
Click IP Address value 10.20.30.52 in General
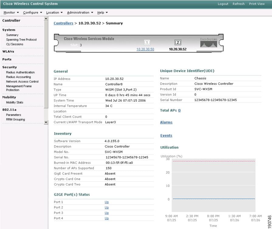click(x=114, y=79)
